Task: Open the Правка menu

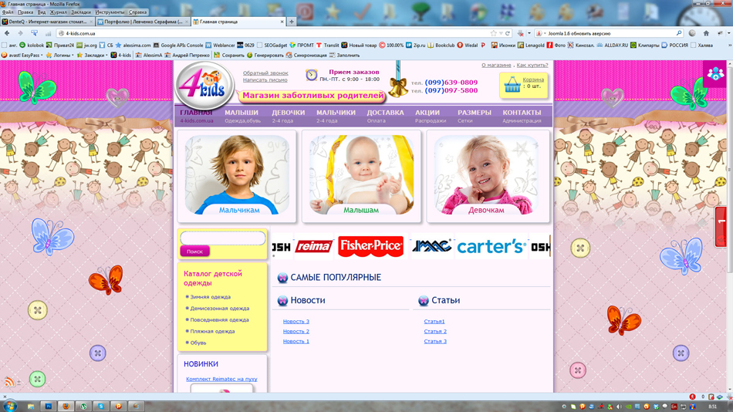Action: [x=25, y=12]
